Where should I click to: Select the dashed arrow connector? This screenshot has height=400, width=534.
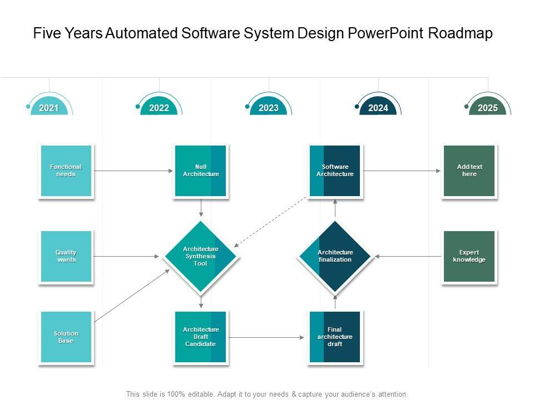[271, 222]
